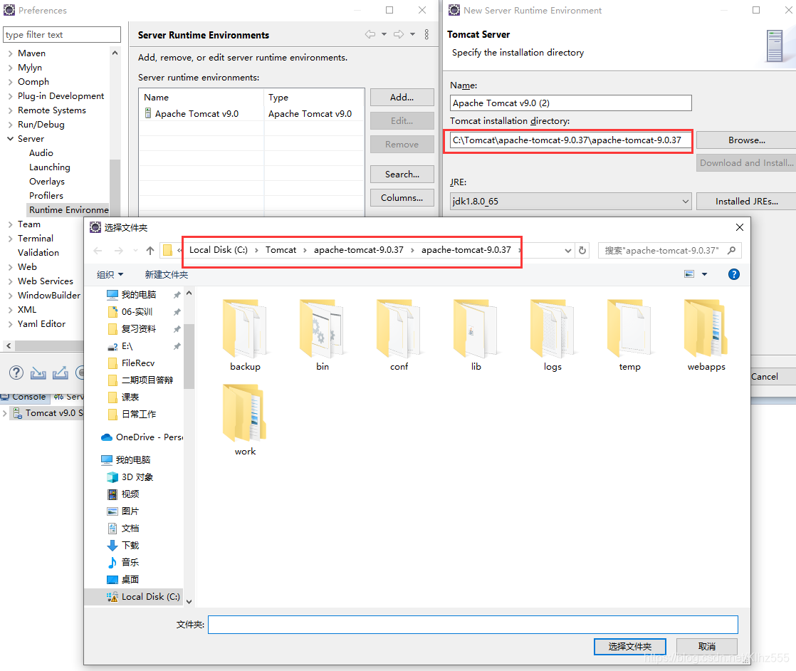Open the webapps folder
This screenshot has width=796, height=671.
[x=706, y=335]
